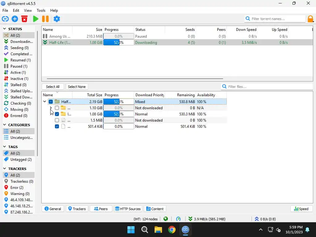Switch to the Content tab

(x=155, y=209)
